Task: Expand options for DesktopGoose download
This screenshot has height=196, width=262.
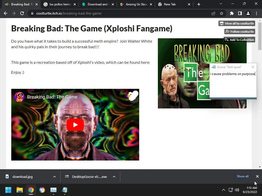Action: click(114, 177)
